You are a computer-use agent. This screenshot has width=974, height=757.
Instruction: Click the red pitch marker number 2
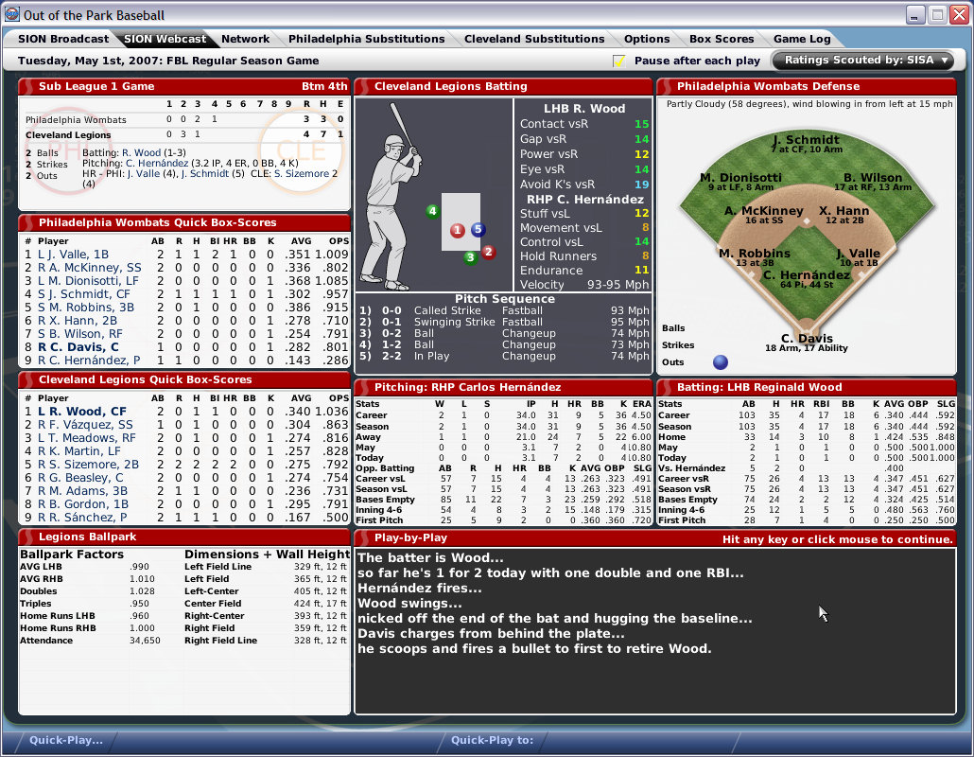coord(488,252)
